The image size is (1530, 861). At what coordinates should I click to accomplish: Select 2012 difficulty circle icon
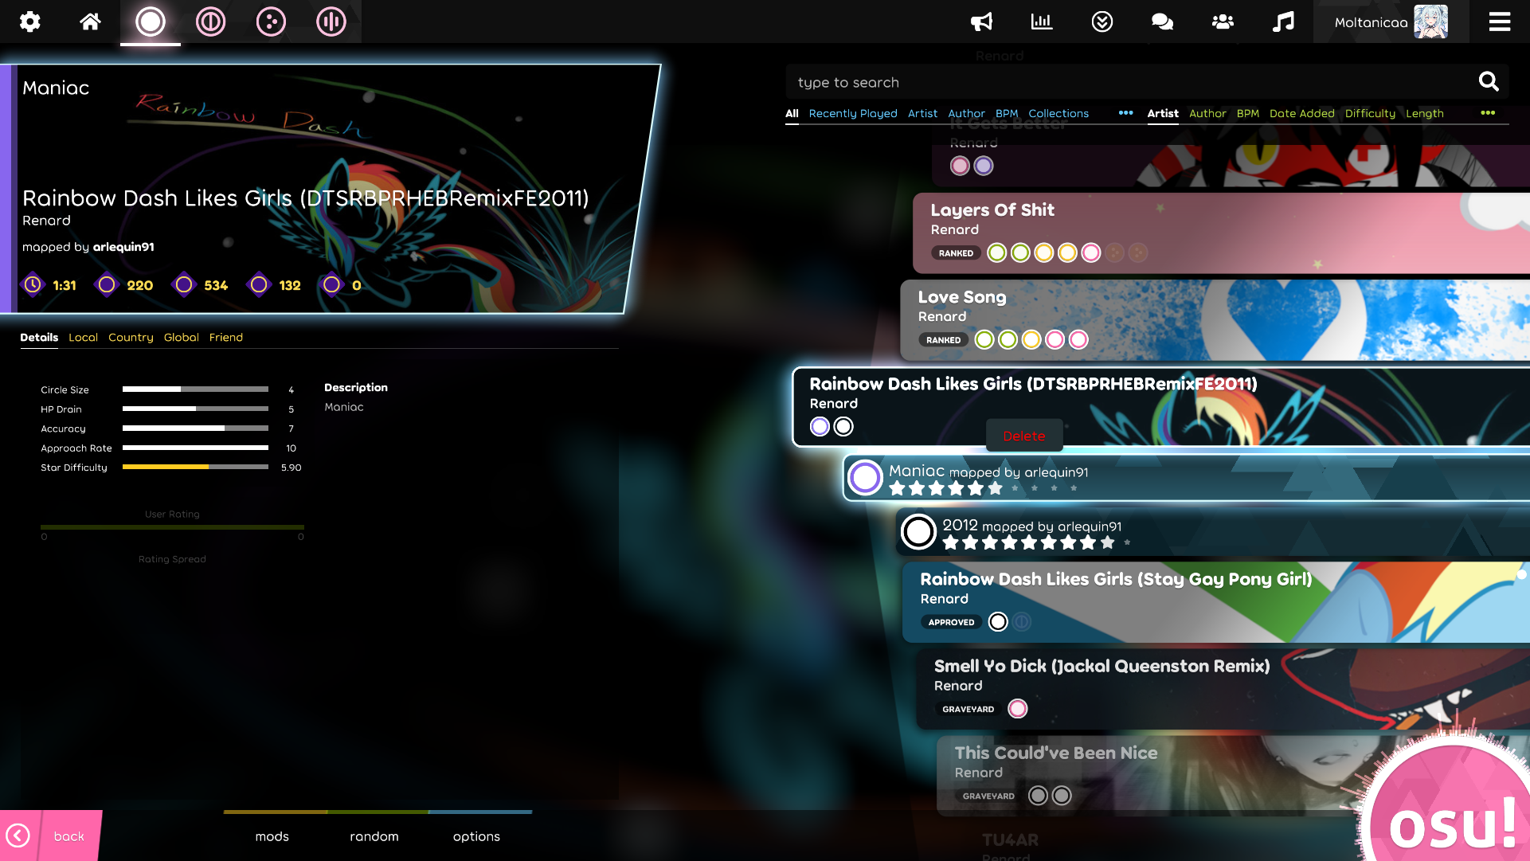(x=918, y=532)
